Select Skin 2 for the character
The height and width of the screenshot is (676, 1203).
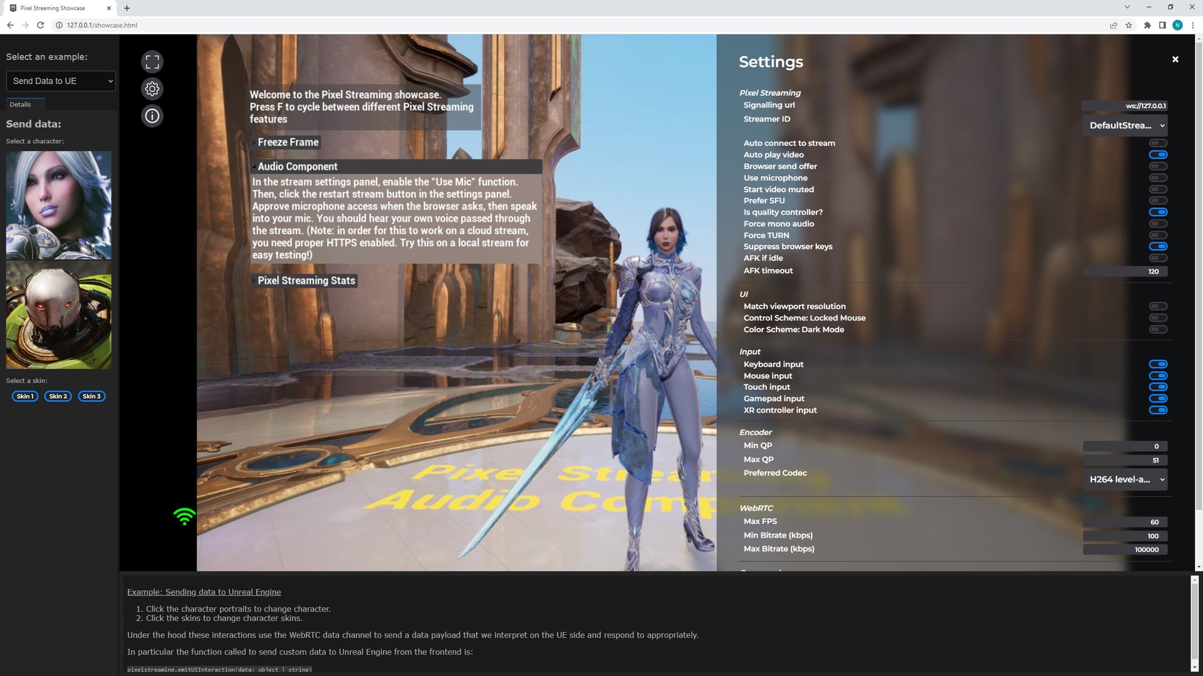point(58,396)
